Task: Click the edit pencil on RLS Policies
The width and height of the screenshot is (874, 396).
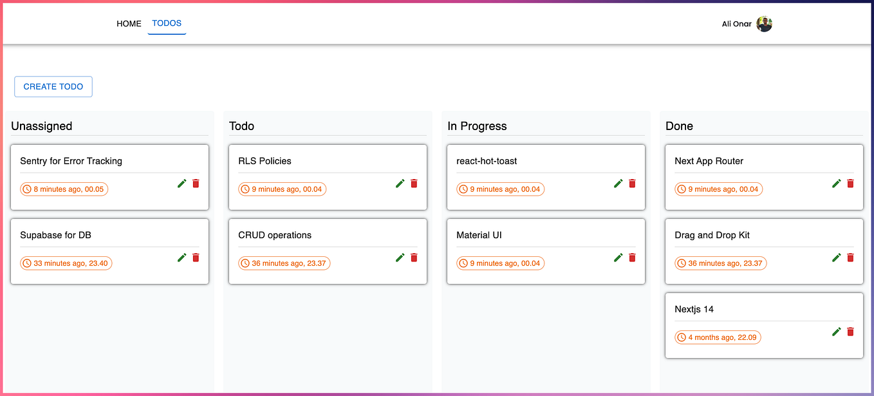Action: (x=400, y=183)
